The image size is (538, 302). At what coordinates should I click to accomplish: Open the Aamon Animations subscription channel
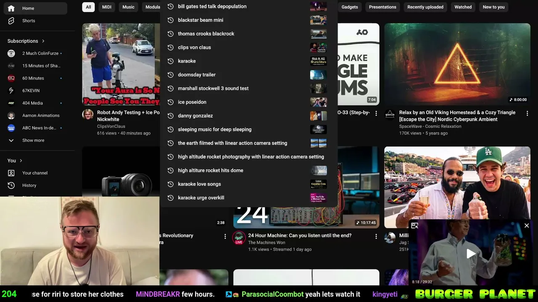pyautogui.click(x=35, y=115)
